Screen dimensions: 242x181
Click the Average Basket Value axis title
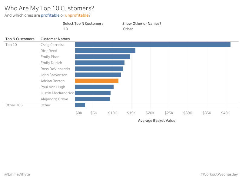(x=157, y=121)
